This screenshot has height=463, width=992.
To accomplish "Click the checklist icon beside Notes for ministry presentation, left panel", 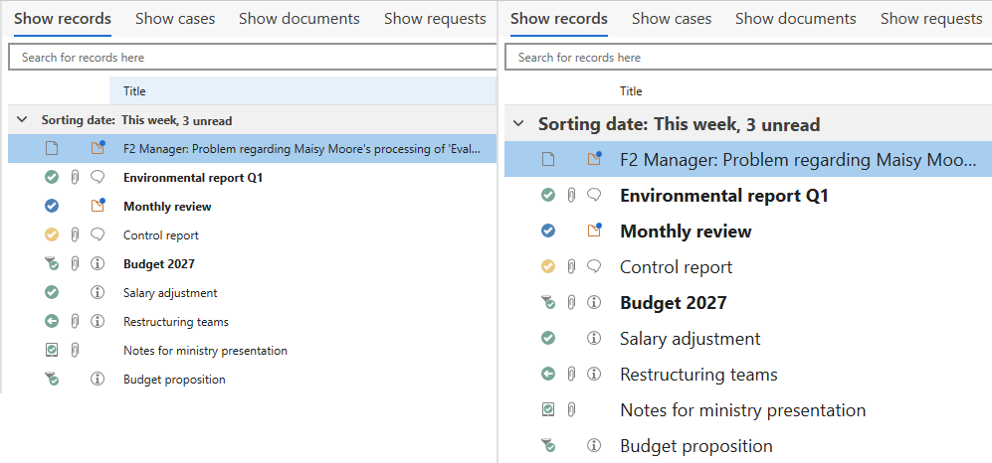I will (x=52, y=351).
